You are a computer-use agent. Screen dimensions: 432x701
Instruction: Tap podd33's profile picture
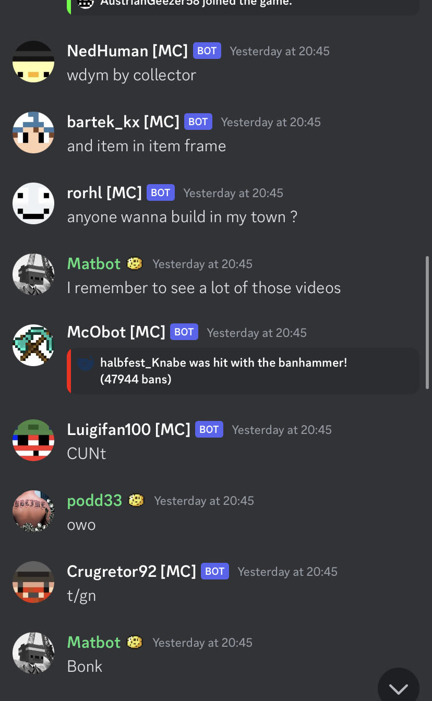point(33,511)
